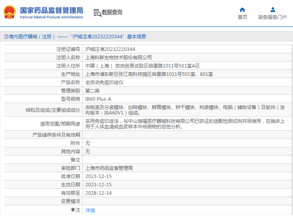
Task: Select approving department 上海市药品监督管理局
Action: point(109,168)
